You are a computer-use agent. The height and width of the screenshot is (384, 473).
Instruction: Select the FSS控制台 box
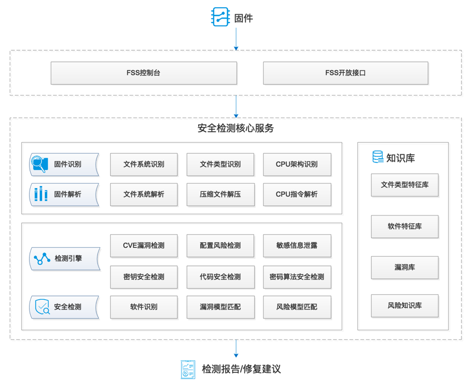click(143, 73)
